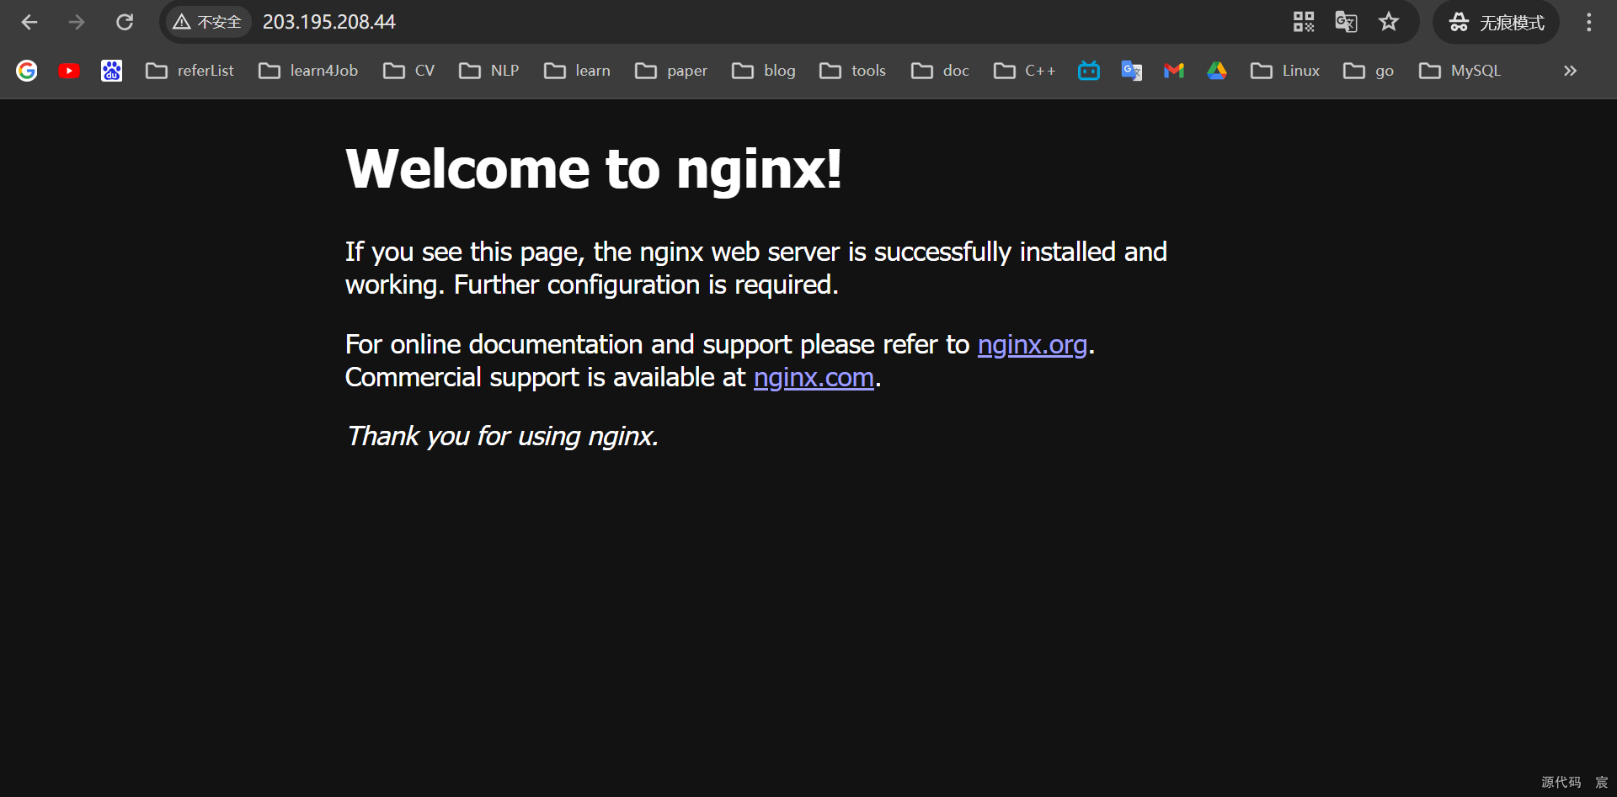Viewport: 1617px width, 797px height.
Task: Open the Baidu paw bookmark
Action: [x=111, y=71]
